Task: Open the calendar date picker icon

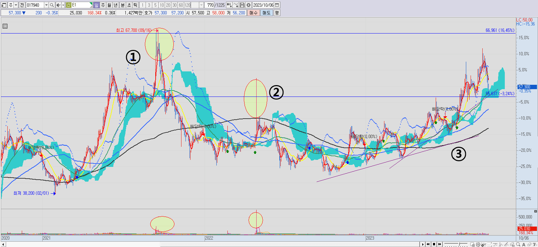Action: [x=277, y=5]
